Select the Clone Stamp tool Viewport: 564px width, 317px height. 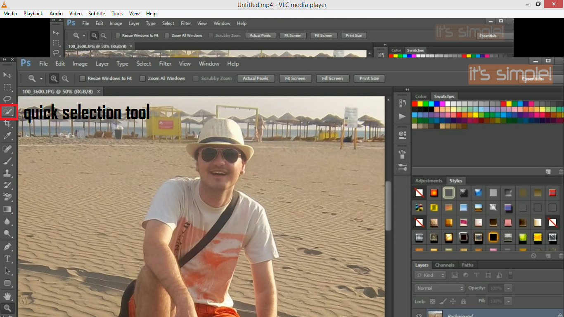(x=7, y=173)
